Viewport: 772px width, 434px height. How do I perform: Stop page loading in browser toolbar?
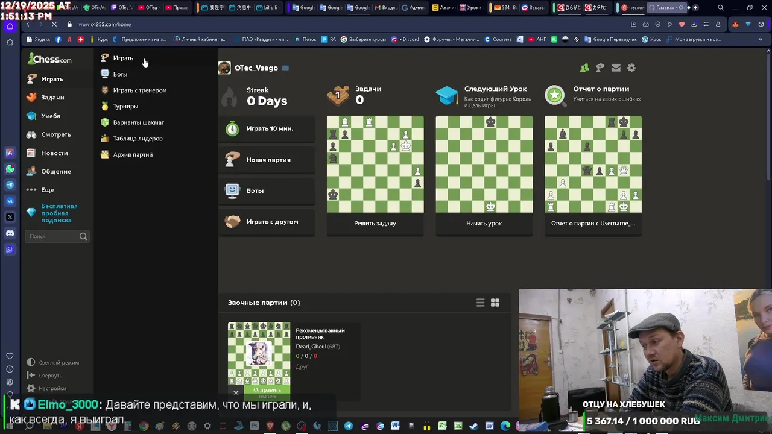click(x=54, y=24)
